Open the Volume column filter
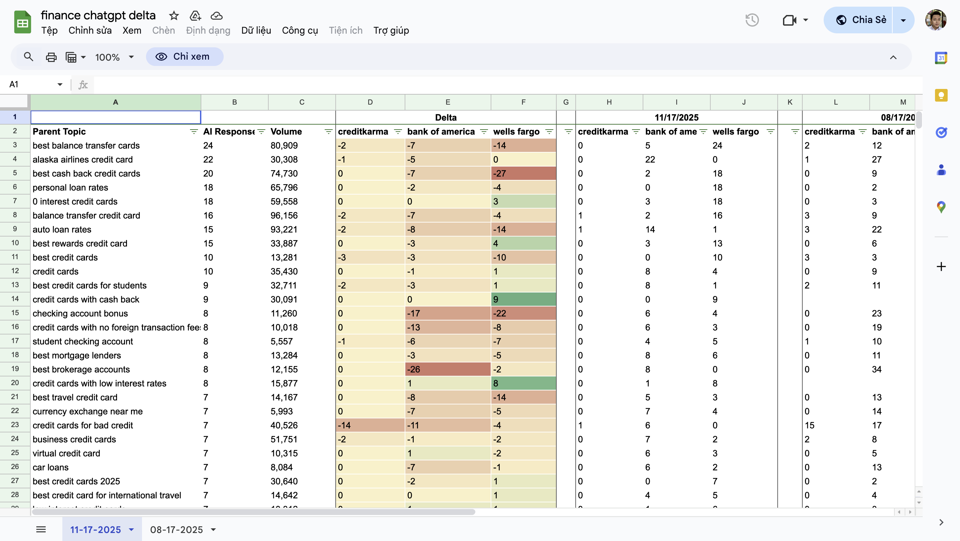 click(328, 132)
